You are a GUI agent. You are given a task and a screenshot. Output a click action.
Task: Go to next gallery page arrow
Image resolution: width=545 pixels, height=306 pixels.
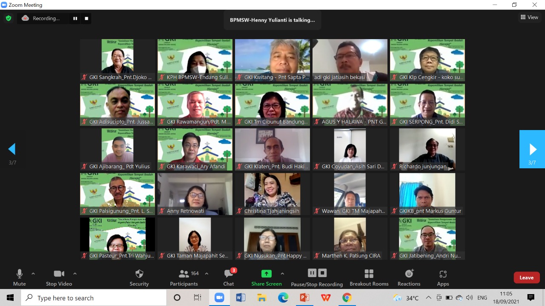click(532, 149)
